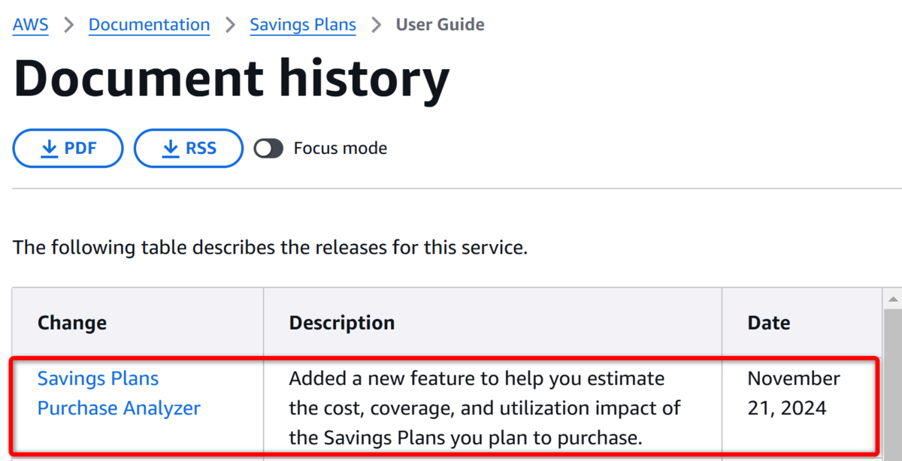The image size is (902, 461).
Task: Enable the Focus mode switch
Action: tap(268, 149)
